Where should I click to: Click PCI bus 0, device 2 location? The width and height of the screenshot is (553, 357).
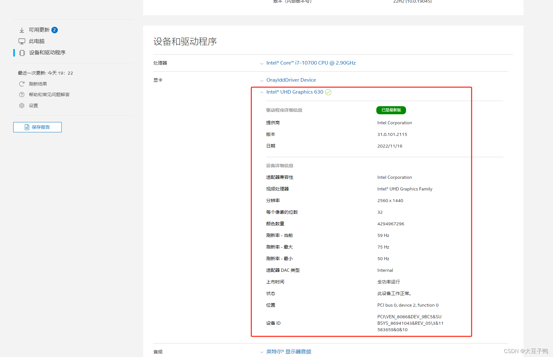pos(408,305)
